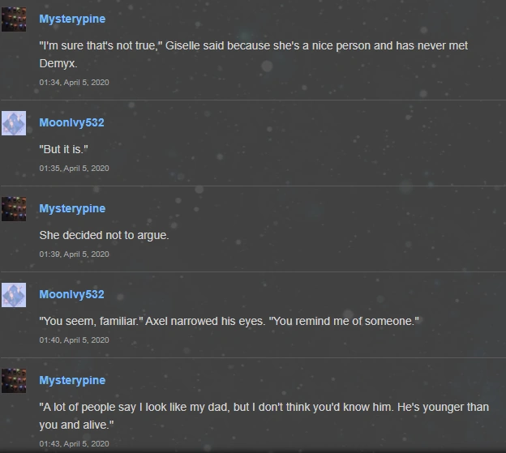
Task: Click Mysterypine's avatar beside the 01:34 message
Action: (14, 19)
